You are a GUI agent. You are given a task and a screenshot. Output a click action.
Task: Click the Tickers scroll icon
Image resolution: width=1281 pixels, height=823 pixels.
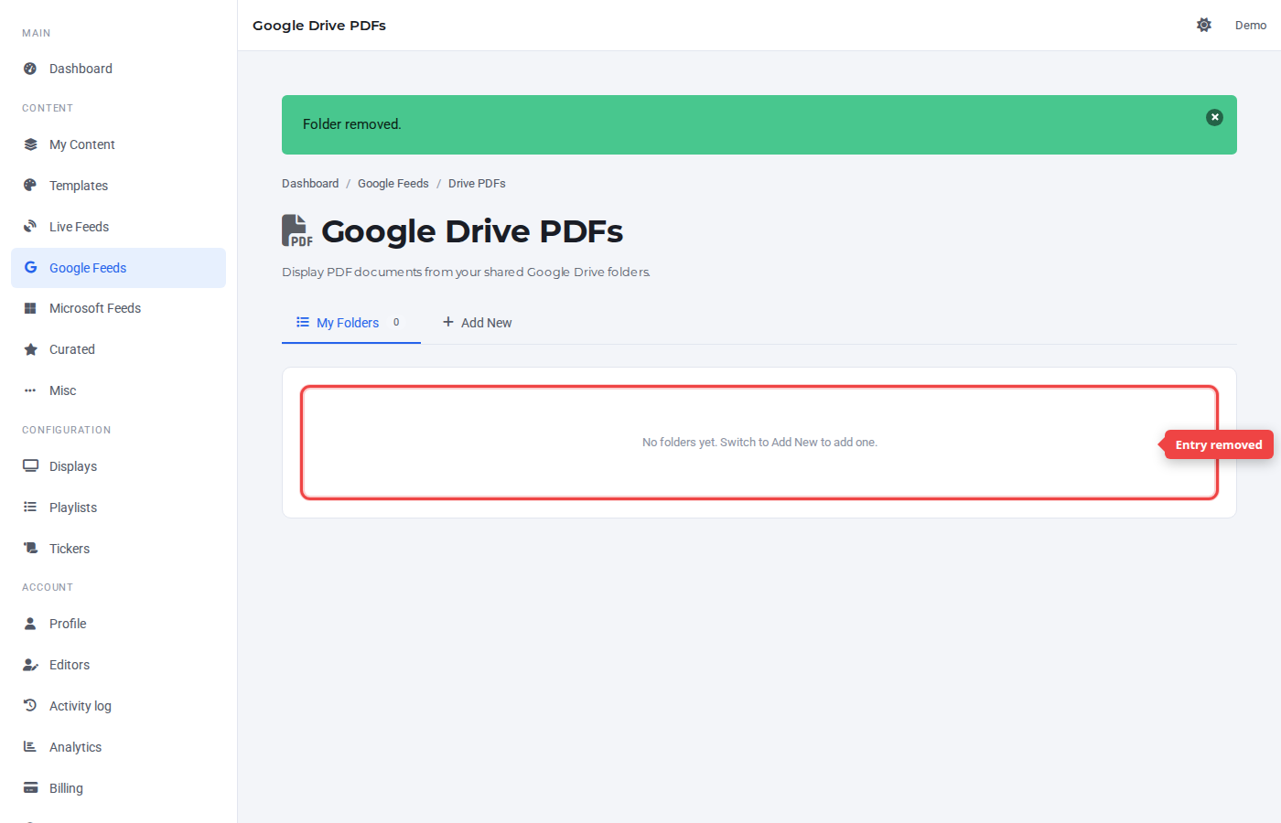coord(30,549)
